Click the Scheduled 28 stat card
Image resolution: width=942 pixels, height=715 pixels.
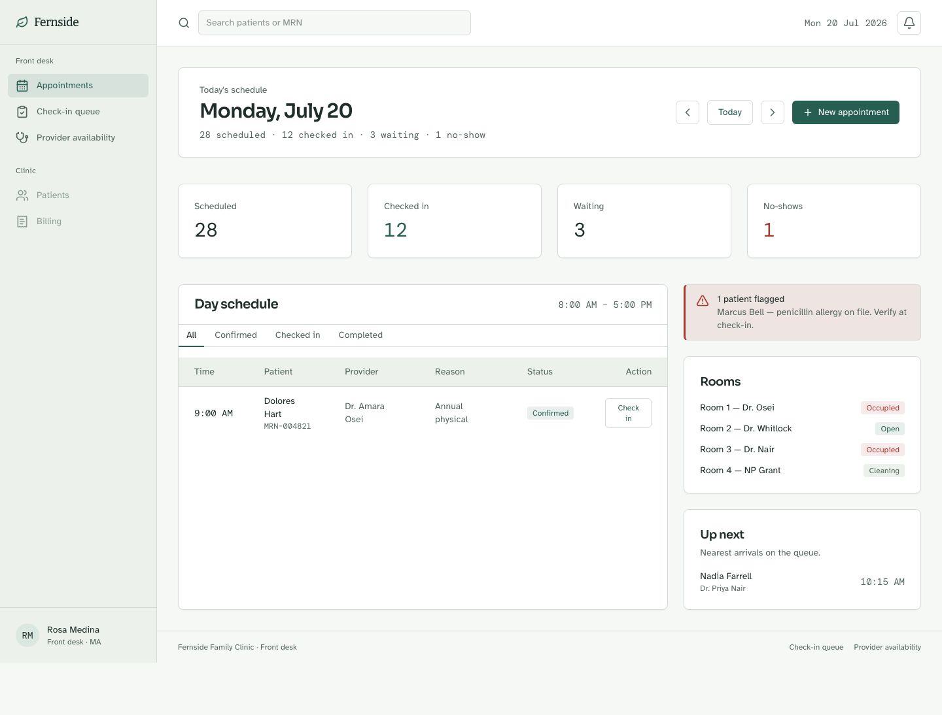point(265,221)
